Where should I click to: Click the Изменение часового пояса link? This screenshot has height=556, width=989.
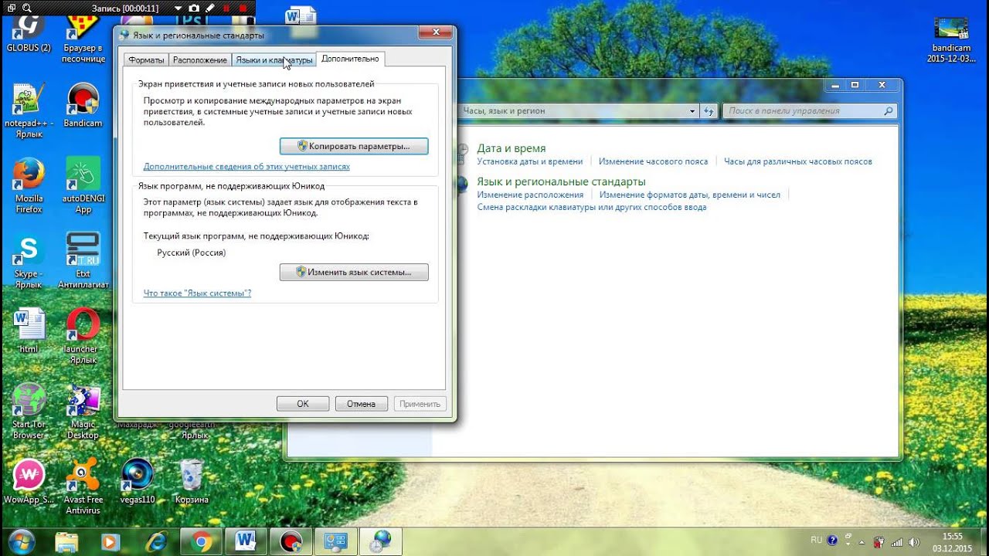[x=653, y=162]
